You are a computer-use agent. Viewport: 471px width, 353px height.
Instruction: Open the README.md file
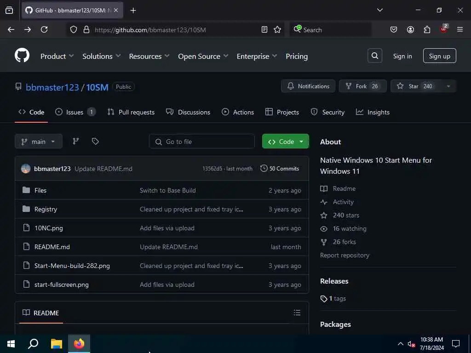click(x=52, y=247)
